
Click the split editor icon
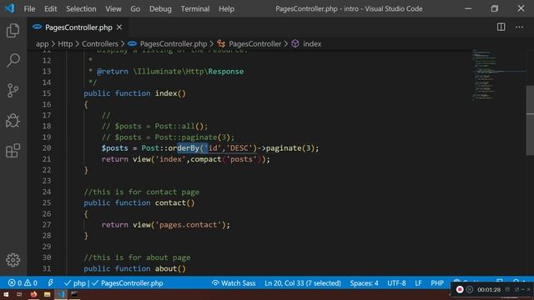point(501,27)
